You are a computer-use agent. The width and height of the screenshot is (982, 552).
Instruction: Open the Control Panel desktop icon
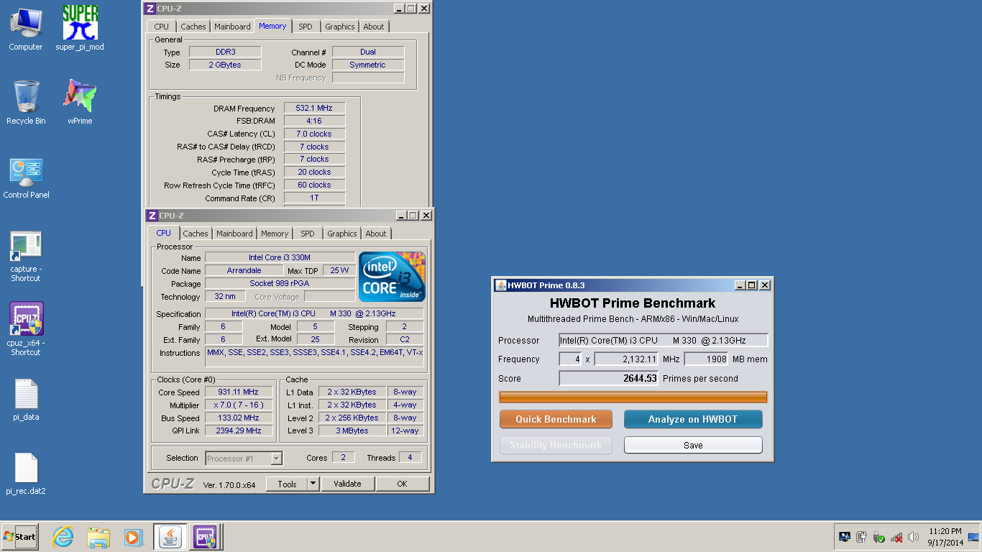pos(26,178)
